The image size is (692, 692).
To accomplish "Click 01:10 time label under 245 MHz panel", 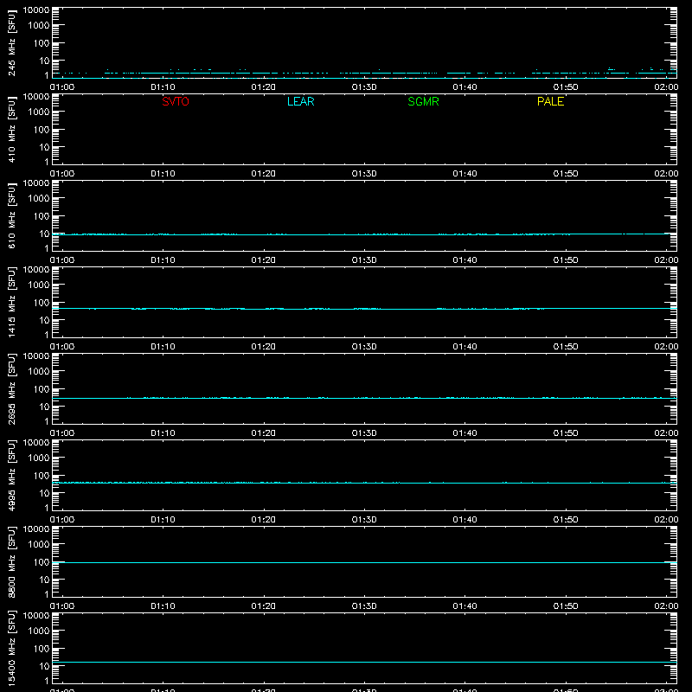I will coord(163,87).
